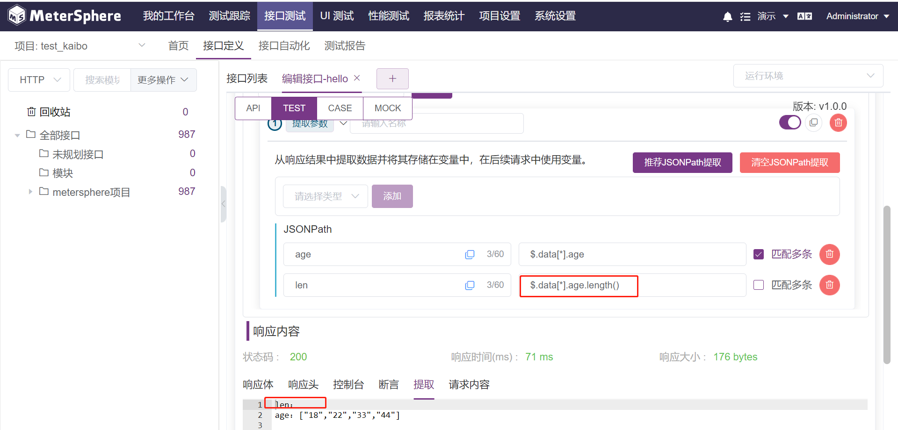Open the 响应头 response tab

click(x=303, y=385)
